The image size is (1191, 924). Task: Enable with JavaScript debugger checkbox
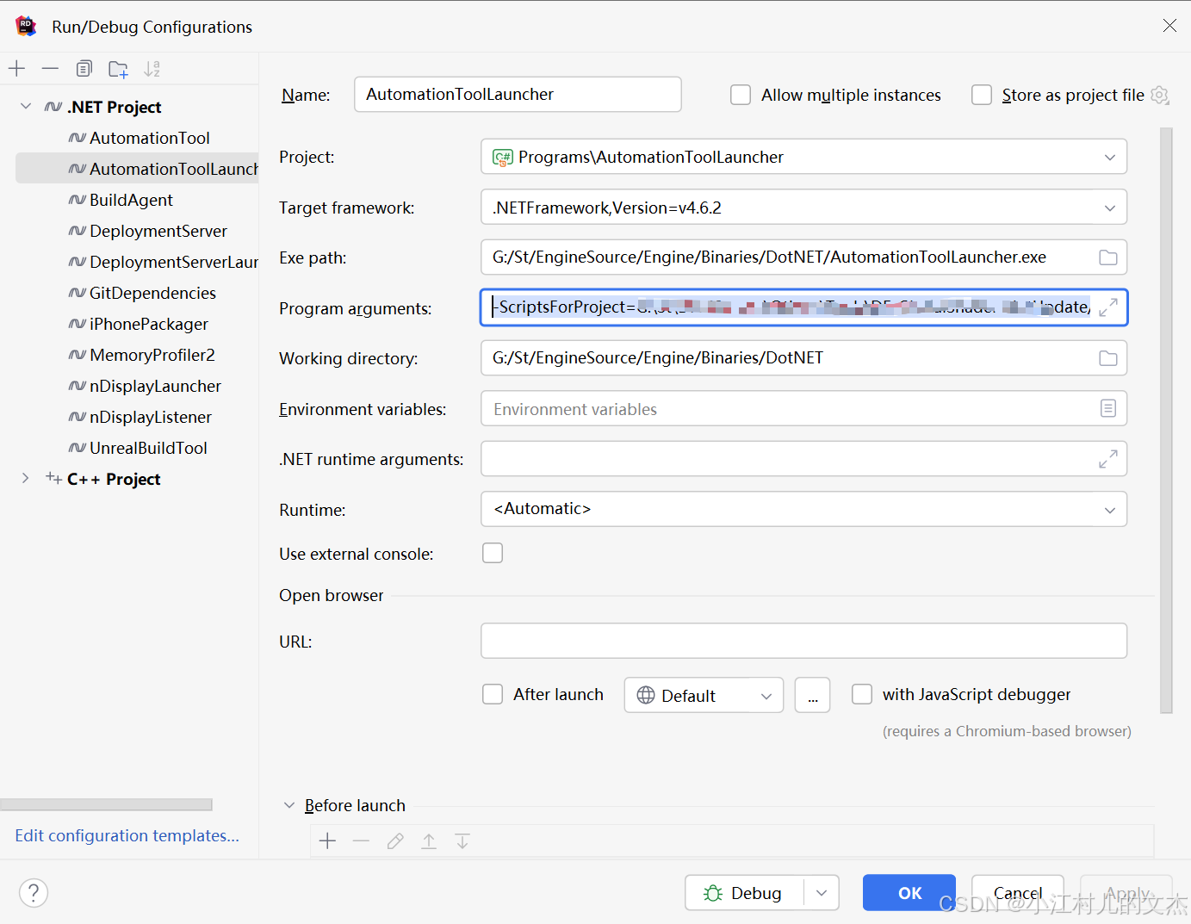tap(862, 694)
